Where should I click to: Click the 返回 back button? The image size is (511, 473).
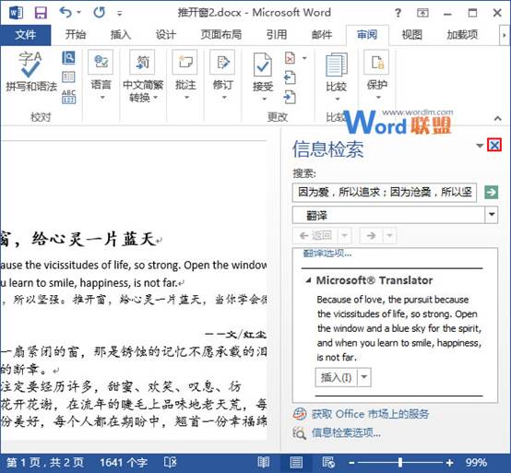pyautogui.click(x=315, y=235)
